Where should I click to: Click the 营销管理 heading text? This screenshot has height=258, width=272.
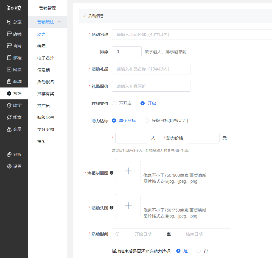coord(47,8)
